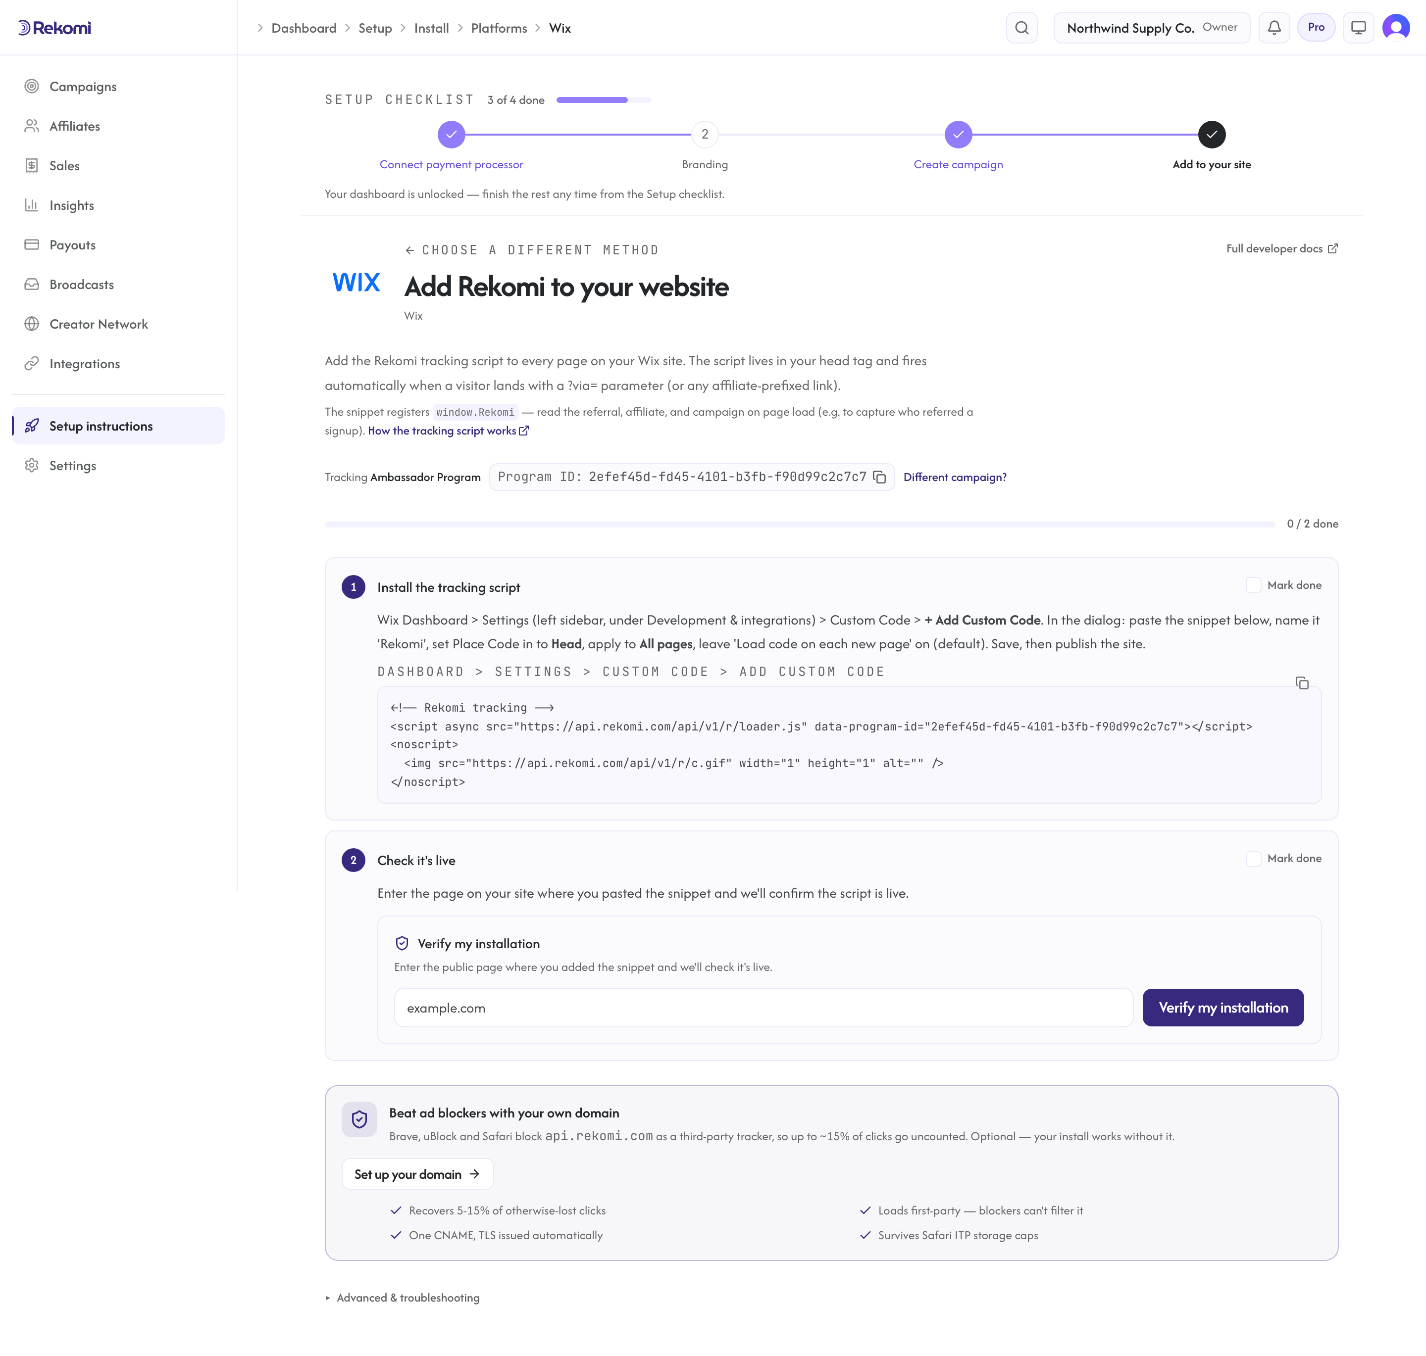Open the Insights bar-chart icon
This screenshot has width=1426, height=1356.
click(x=31, y=205)
